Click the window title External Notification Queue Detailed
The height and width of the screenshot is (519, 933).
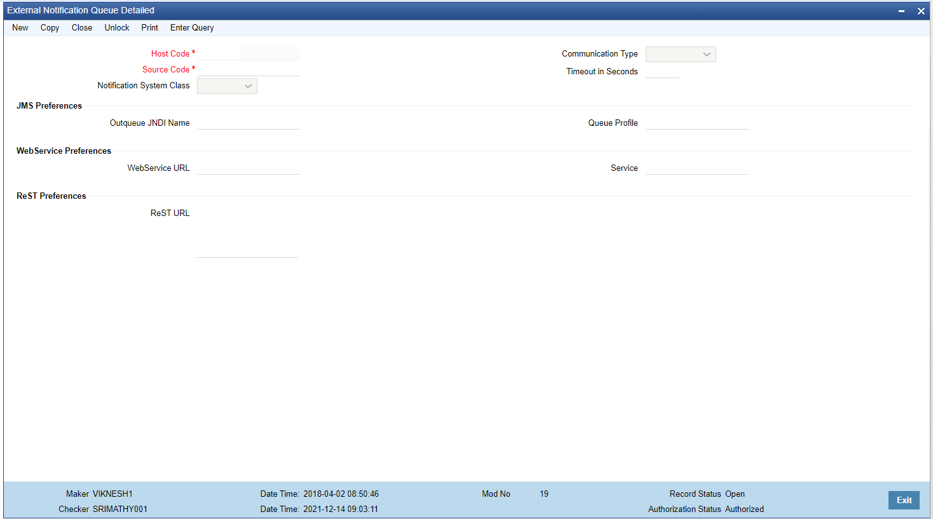(x=81, y=11)
